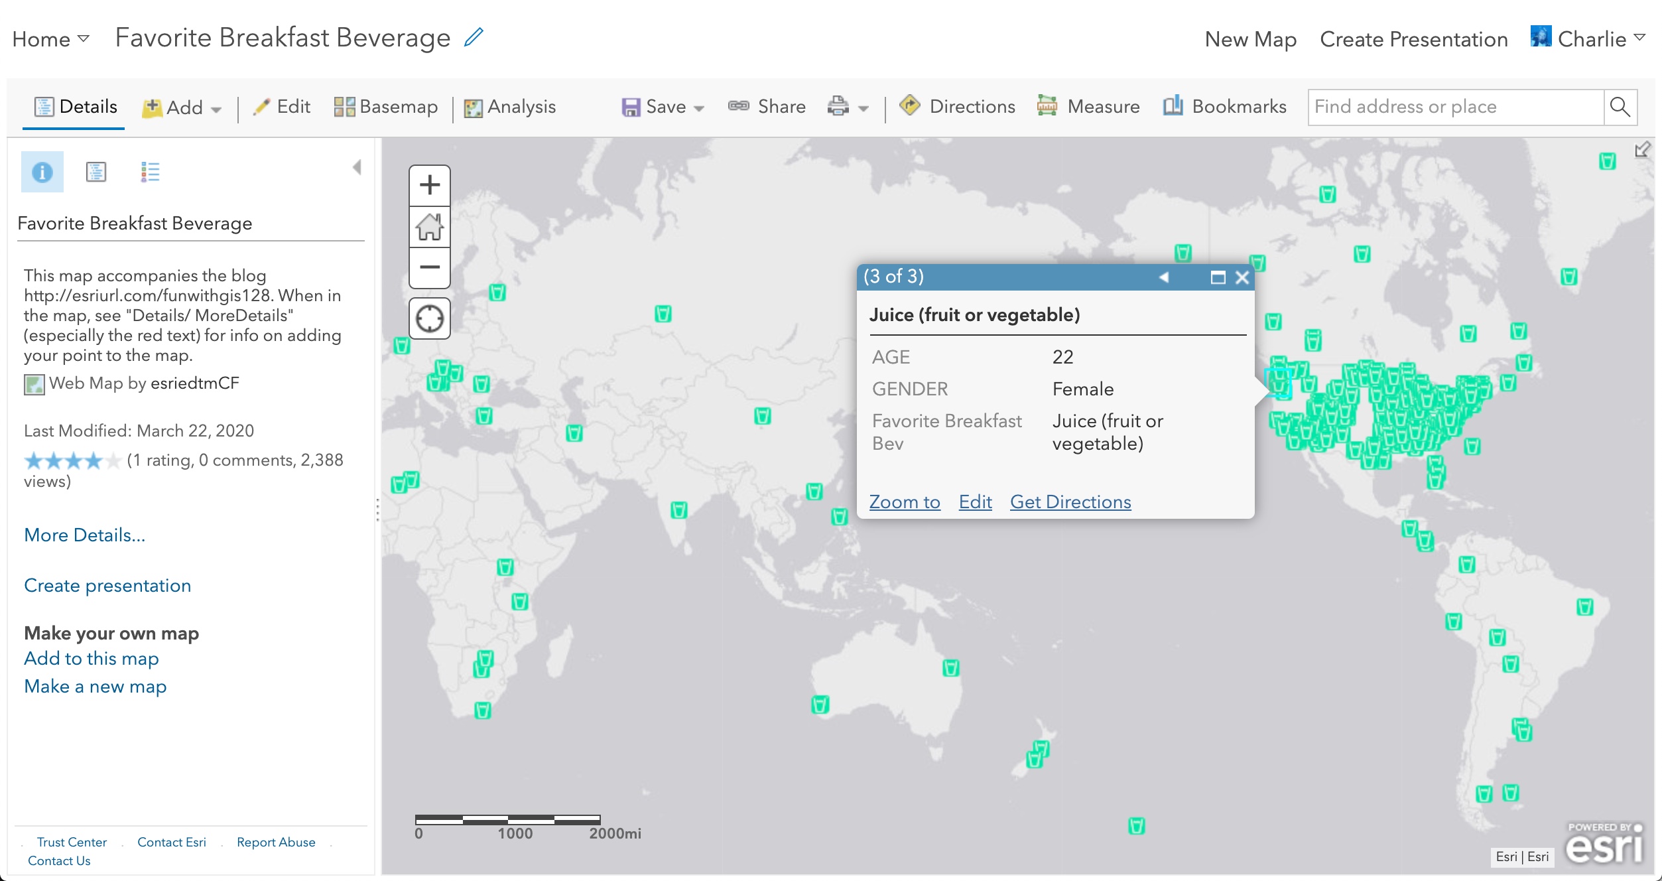This screenshot has width=1662, height=881.
Task: Click the Zoom to link in popup
Action: (x=903, y=500)
